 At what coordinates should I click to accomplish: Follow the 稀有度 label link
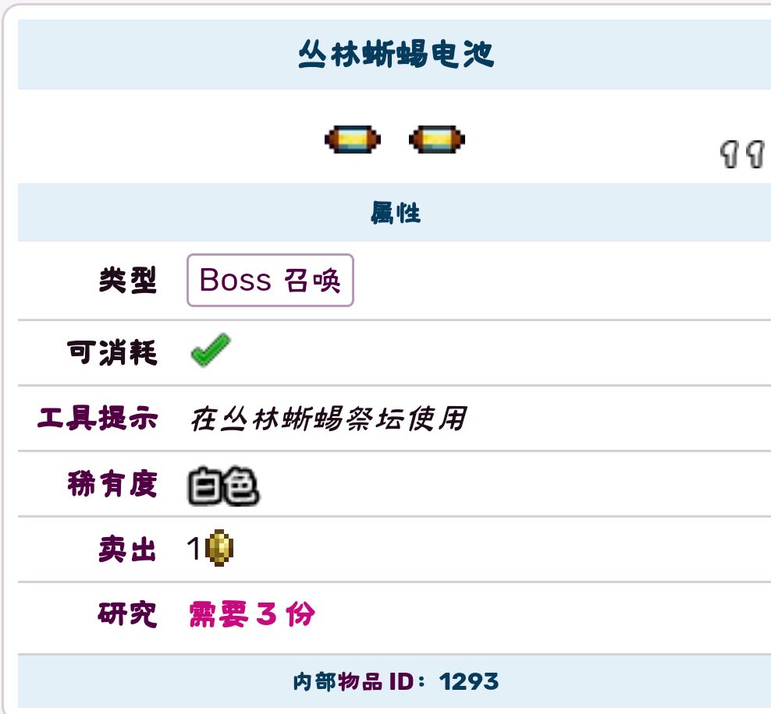tap(112, 484)
